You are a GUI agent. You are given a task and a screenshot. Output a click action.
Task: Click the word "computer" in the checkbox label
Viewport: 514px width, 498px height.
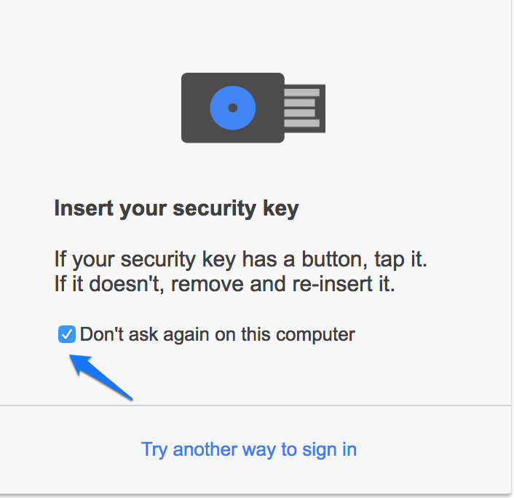[315, 335]
